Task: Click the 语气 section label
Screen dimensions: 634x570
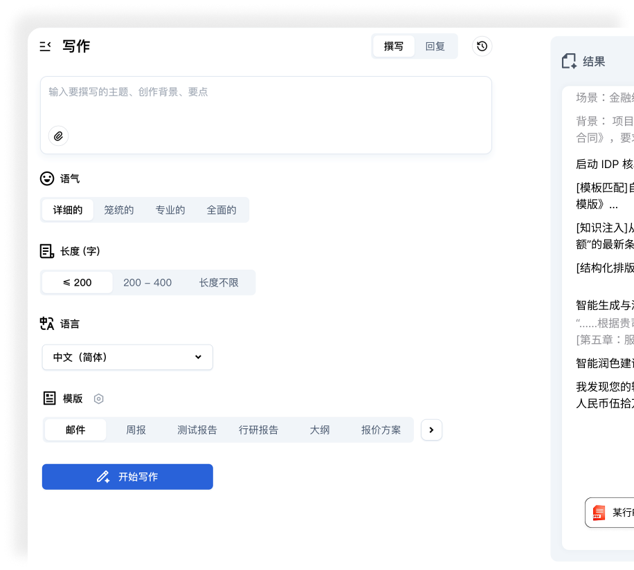Action: (x=70, y=178)
